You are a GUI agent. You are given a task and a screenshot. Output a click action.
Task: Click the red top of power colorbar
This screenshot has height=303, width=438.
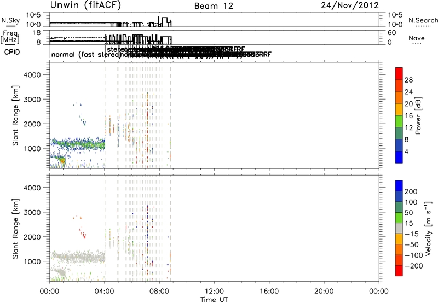point(399,73)
